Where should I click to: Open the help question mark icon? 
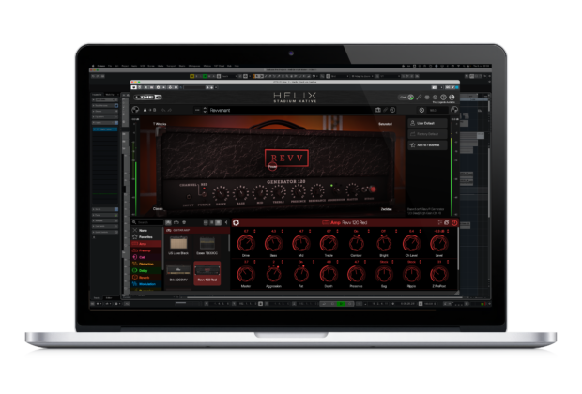pyautogui.click(x=443, y=98)
